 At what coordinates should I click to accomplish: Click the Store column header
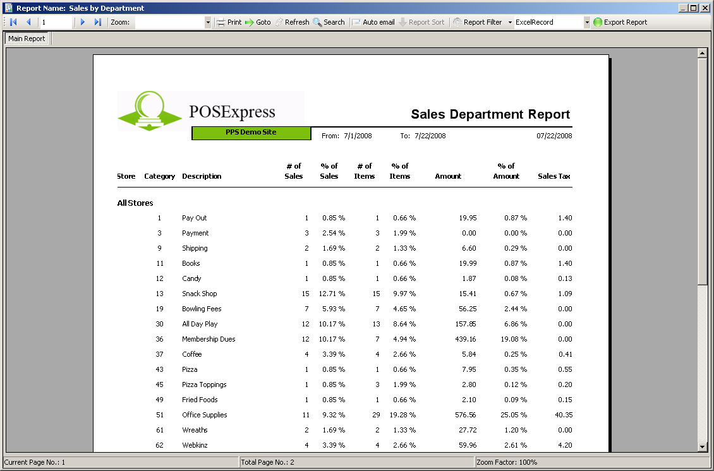click(x=126, y=176)
